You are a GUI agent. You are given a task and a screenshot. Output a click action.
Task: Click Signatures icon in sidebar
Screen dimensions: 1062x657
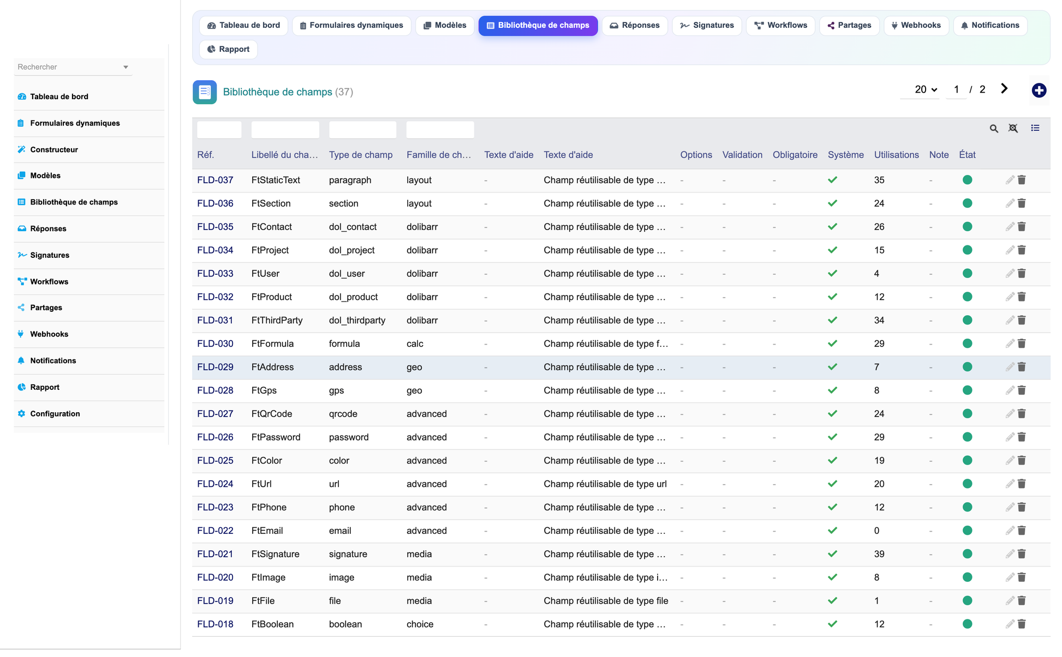point(22,255)
